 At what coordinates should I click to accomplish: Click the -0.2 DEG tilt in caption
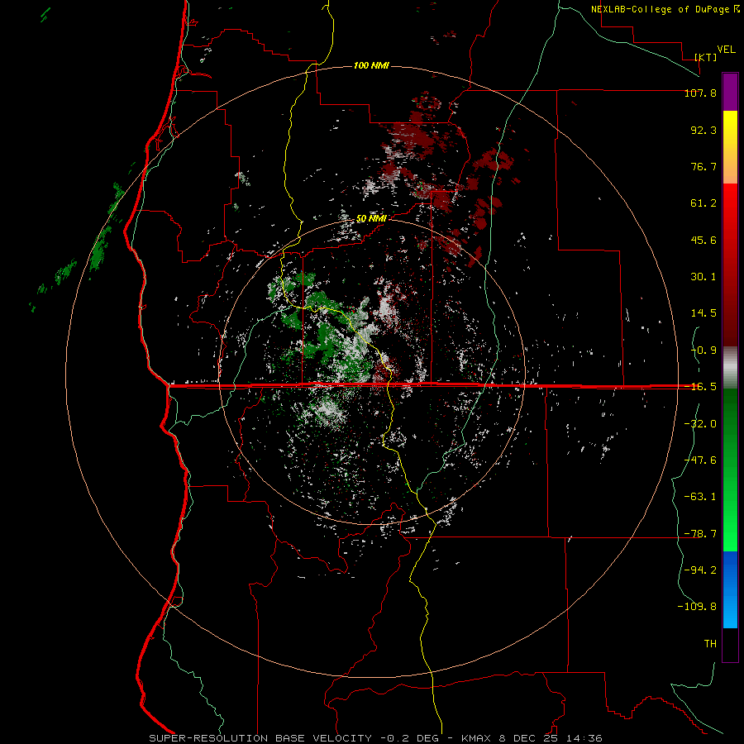[x=410, y=738]
